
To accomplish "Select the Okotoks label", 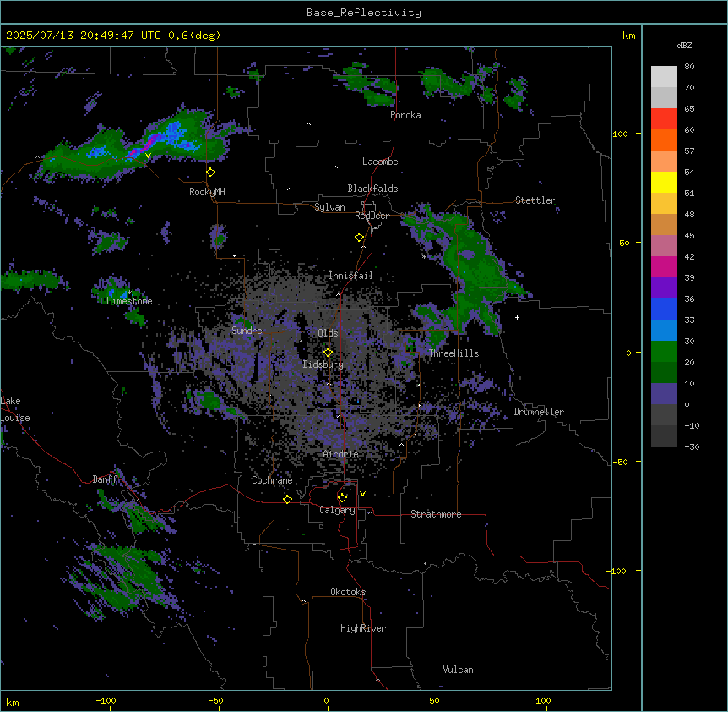I will click(x=348, y=592).
